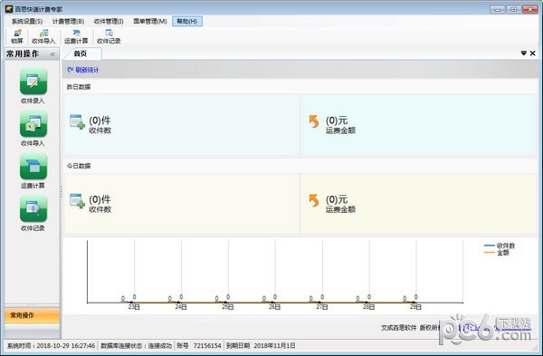The height and width of the screenshot is (356, 543).
Task: Click the 今日数据 section label
Action: (x=79, y=166)
